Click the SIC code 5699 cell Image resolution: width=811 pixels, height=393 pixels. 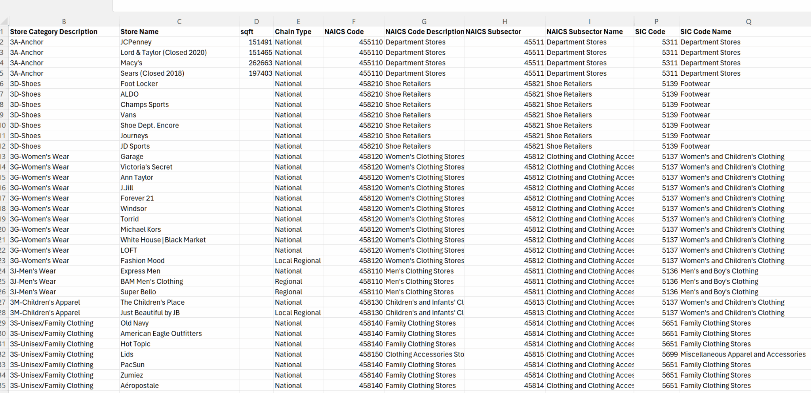click(x=669, y=355)
